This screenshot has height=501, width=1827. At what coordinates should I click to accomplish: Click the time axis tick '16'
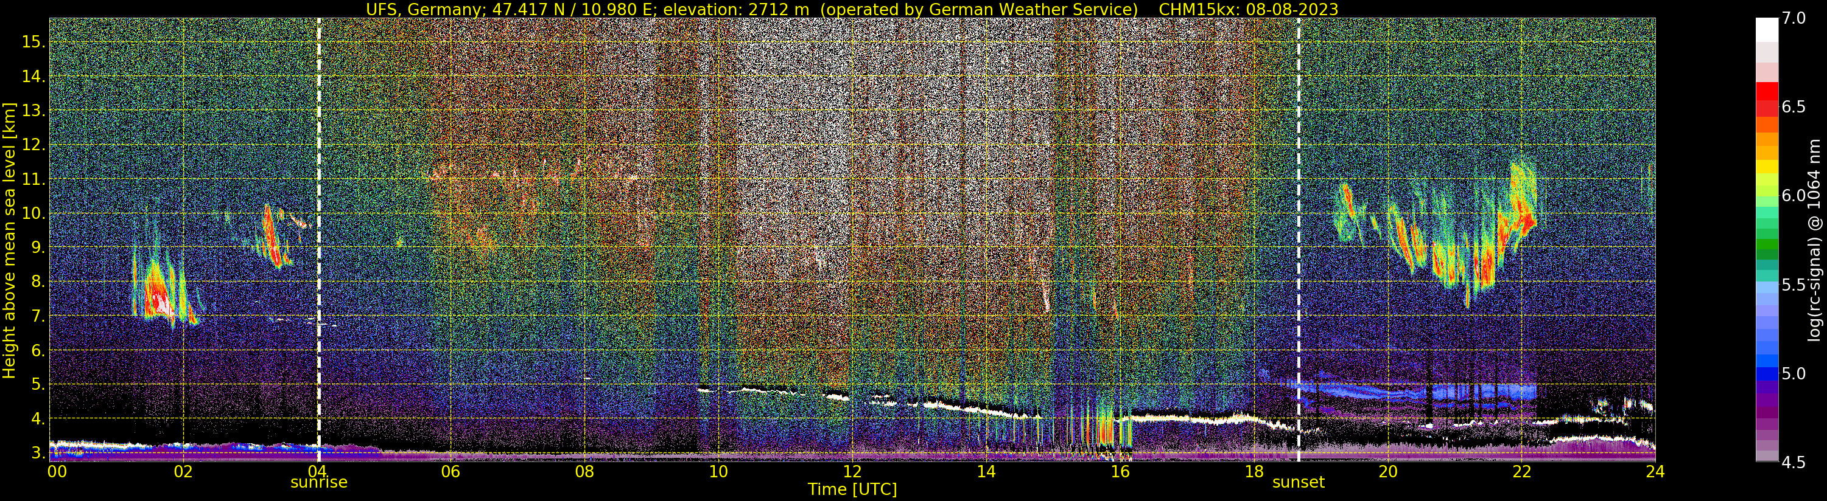click(1120, 471)
